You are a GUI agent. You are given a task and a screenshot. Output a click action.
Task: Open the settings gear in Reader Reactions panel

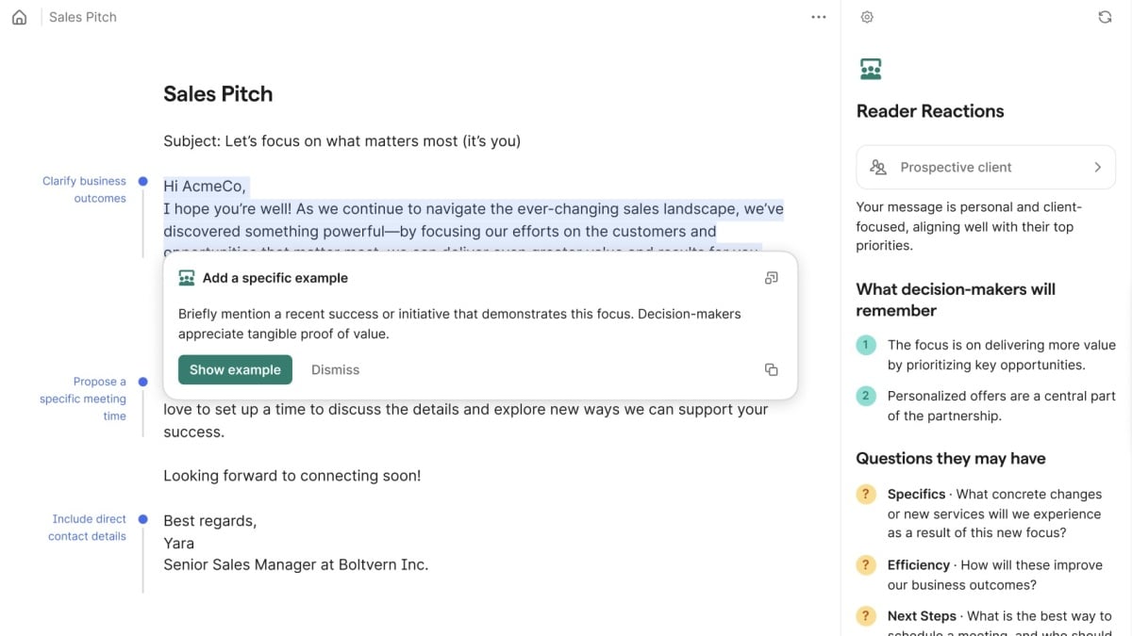[x=867, y=17]
